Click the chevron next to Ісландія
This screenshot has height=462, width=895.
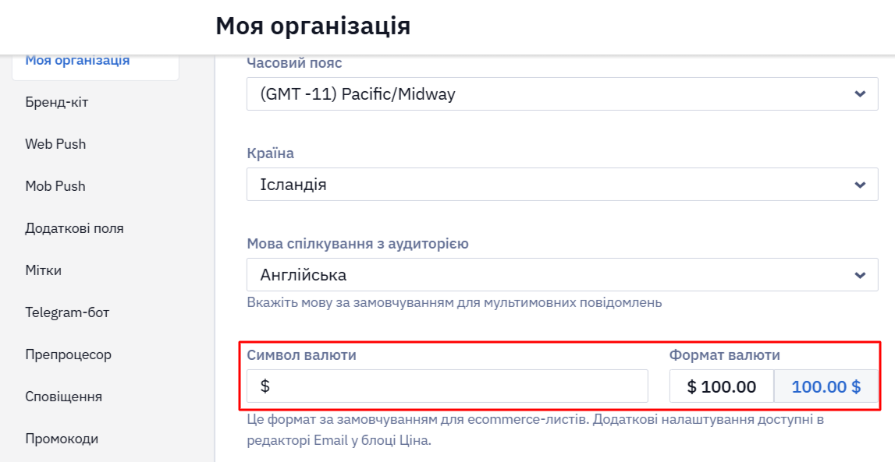pos(860,185)
